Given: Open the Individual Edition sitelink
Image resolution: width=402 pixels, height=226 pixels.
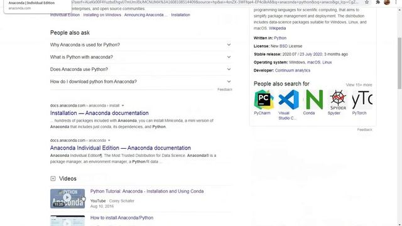Looking at the screenshot, I should click(65, 15).
